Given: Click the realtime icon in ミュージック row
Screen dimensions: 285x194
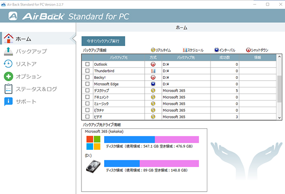Looking at the screenshot, I should pos(153,103).
